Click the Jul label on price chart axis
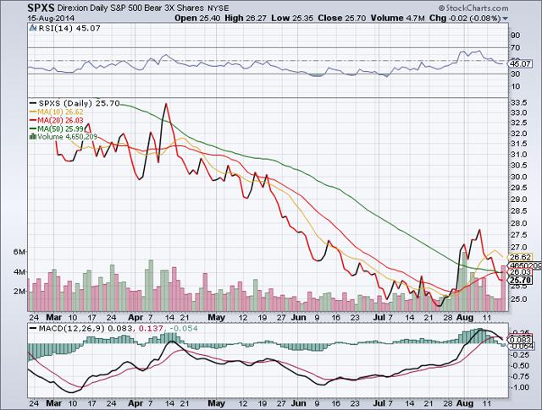This screenshot has height=410, width=542. coord(379,317)
